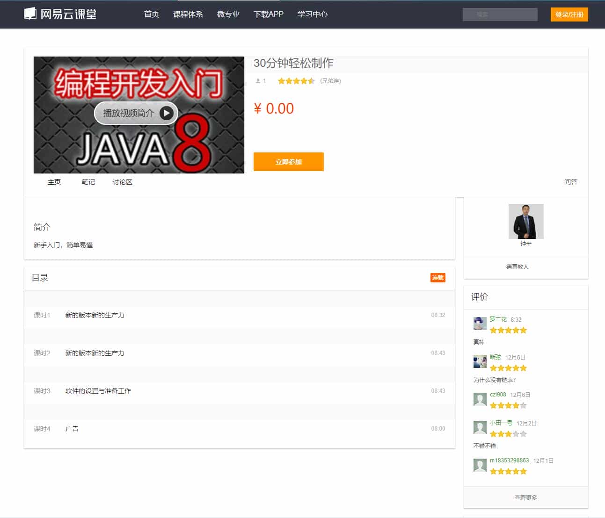Click czl908's four-star rating
Viewport: 605px width, 518px height.
[x=509, y=405]
